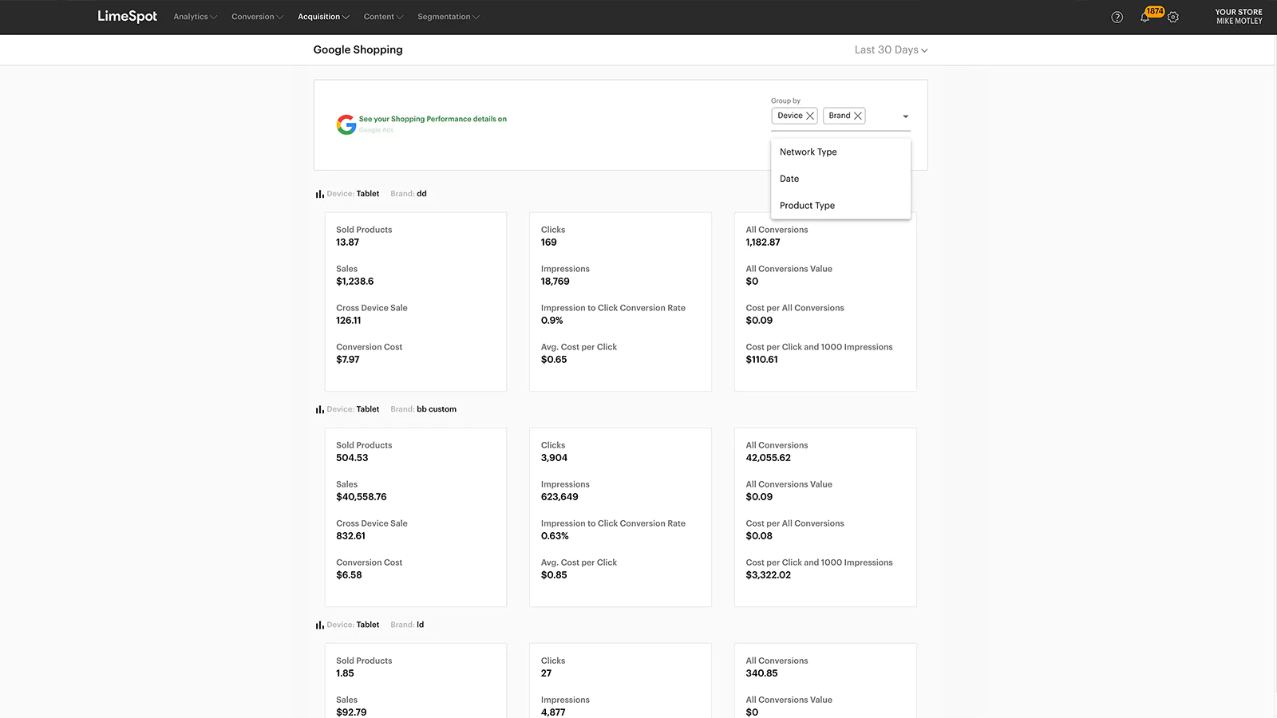Go to LimeSpot home logo

(x=127, y=17)
